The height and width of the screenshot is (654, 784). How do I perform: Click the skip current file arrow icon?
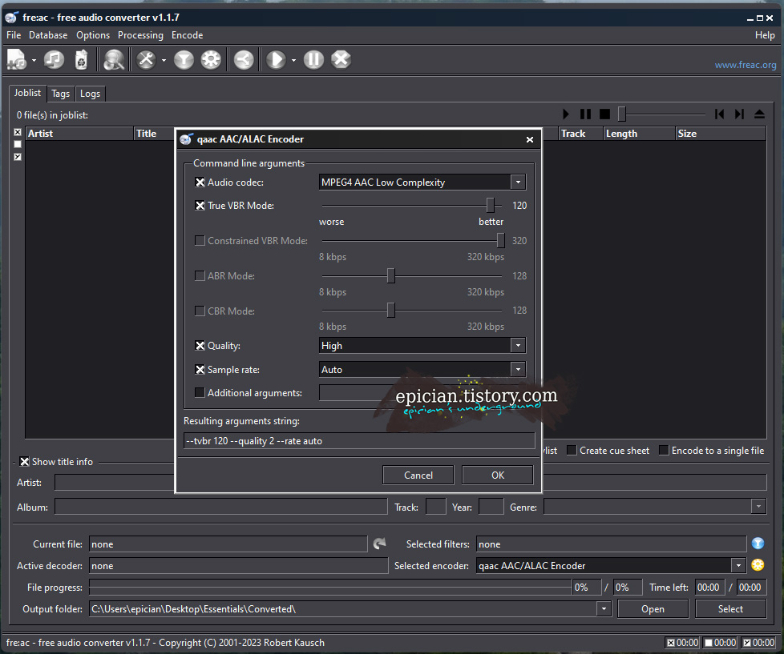tap(379, 544)
